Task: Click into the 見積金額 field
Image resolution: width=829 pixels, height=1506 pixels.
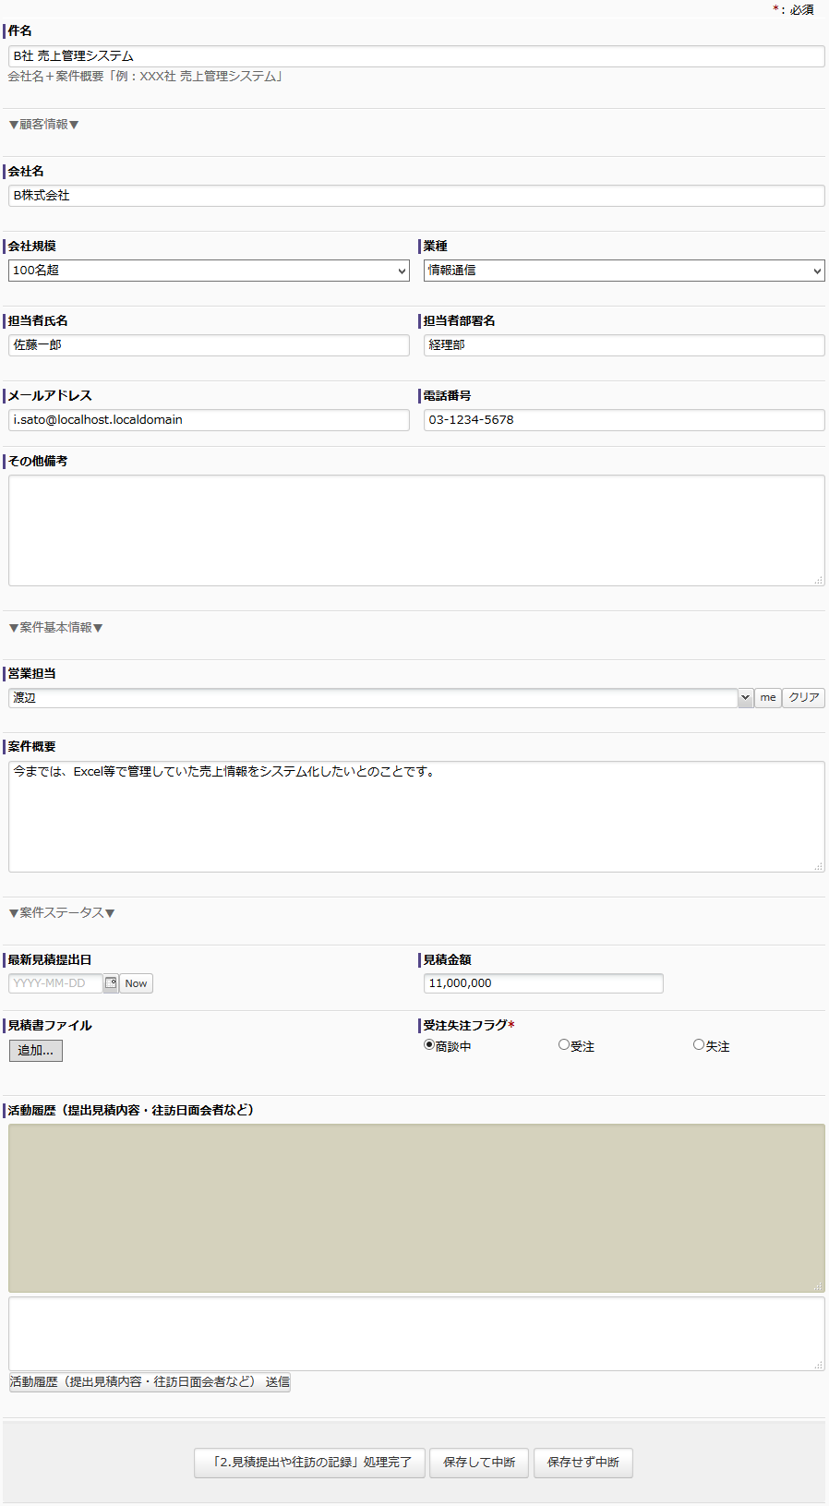Action: pos(543,983)
